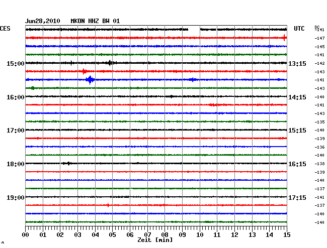Image resolution: width=327 pixels, height=248 pixels.
Task: Click the UTC time zone label
Action: click(x=299, y=29)
